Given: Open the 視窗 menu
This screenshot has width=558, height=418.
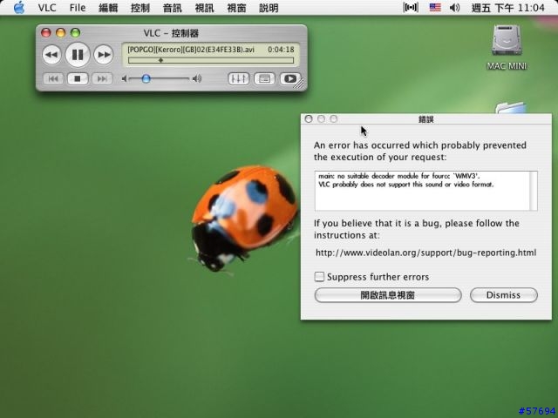Looking at the screenshot, I should coord(236,8).
